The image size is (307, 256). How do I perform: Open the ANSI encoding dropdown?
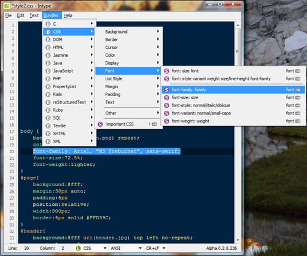coord(140,248)
